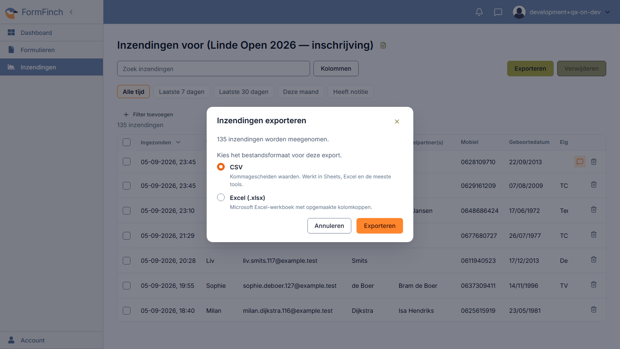
Task: Click the Verwijderen button
Action: click(582, 69)
